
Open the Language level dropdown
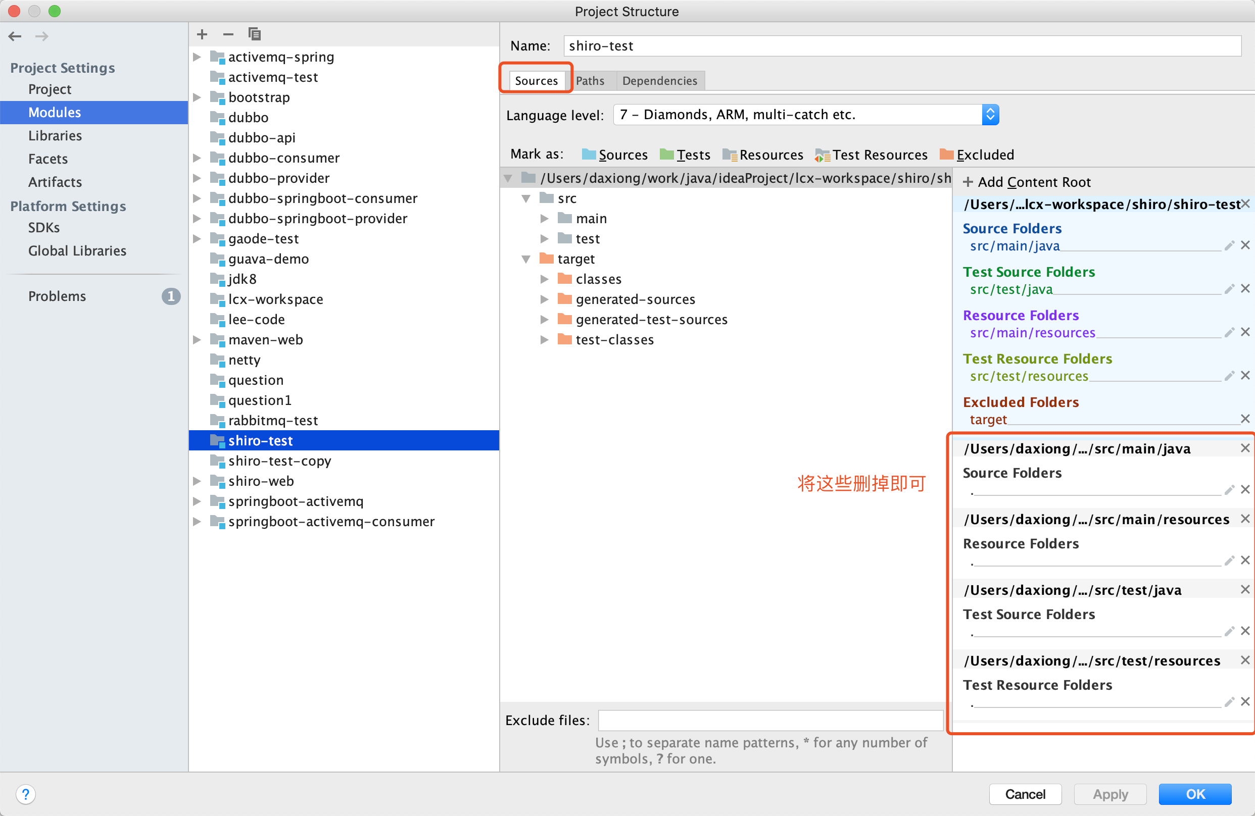990,115
